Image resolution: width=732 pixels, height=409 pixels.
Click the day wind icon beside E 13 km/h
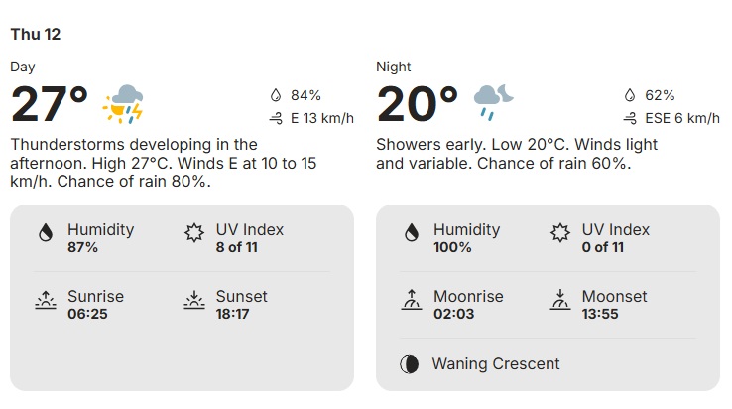[276, 118]
